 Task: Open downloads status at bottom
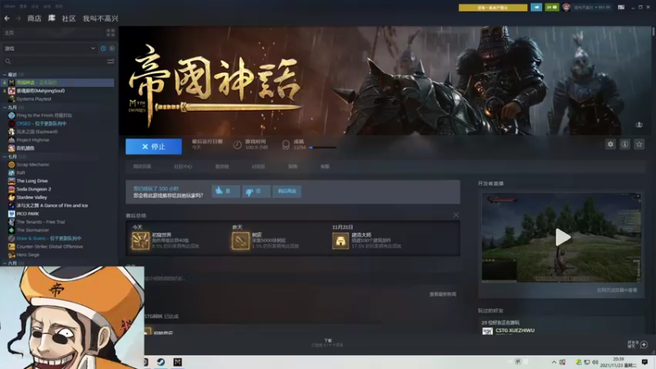point(327,343)
